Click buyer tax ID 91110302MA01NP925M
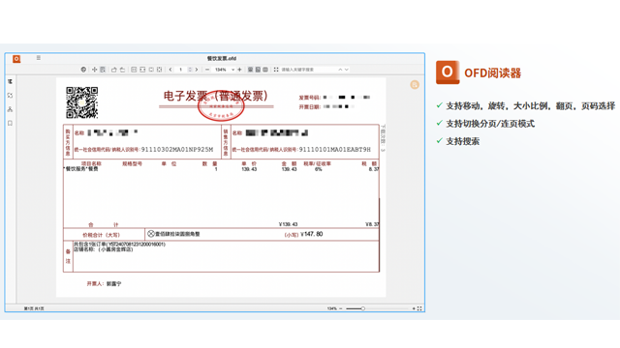The height and width of the screenshot is (348, 620). pos(177,150)
